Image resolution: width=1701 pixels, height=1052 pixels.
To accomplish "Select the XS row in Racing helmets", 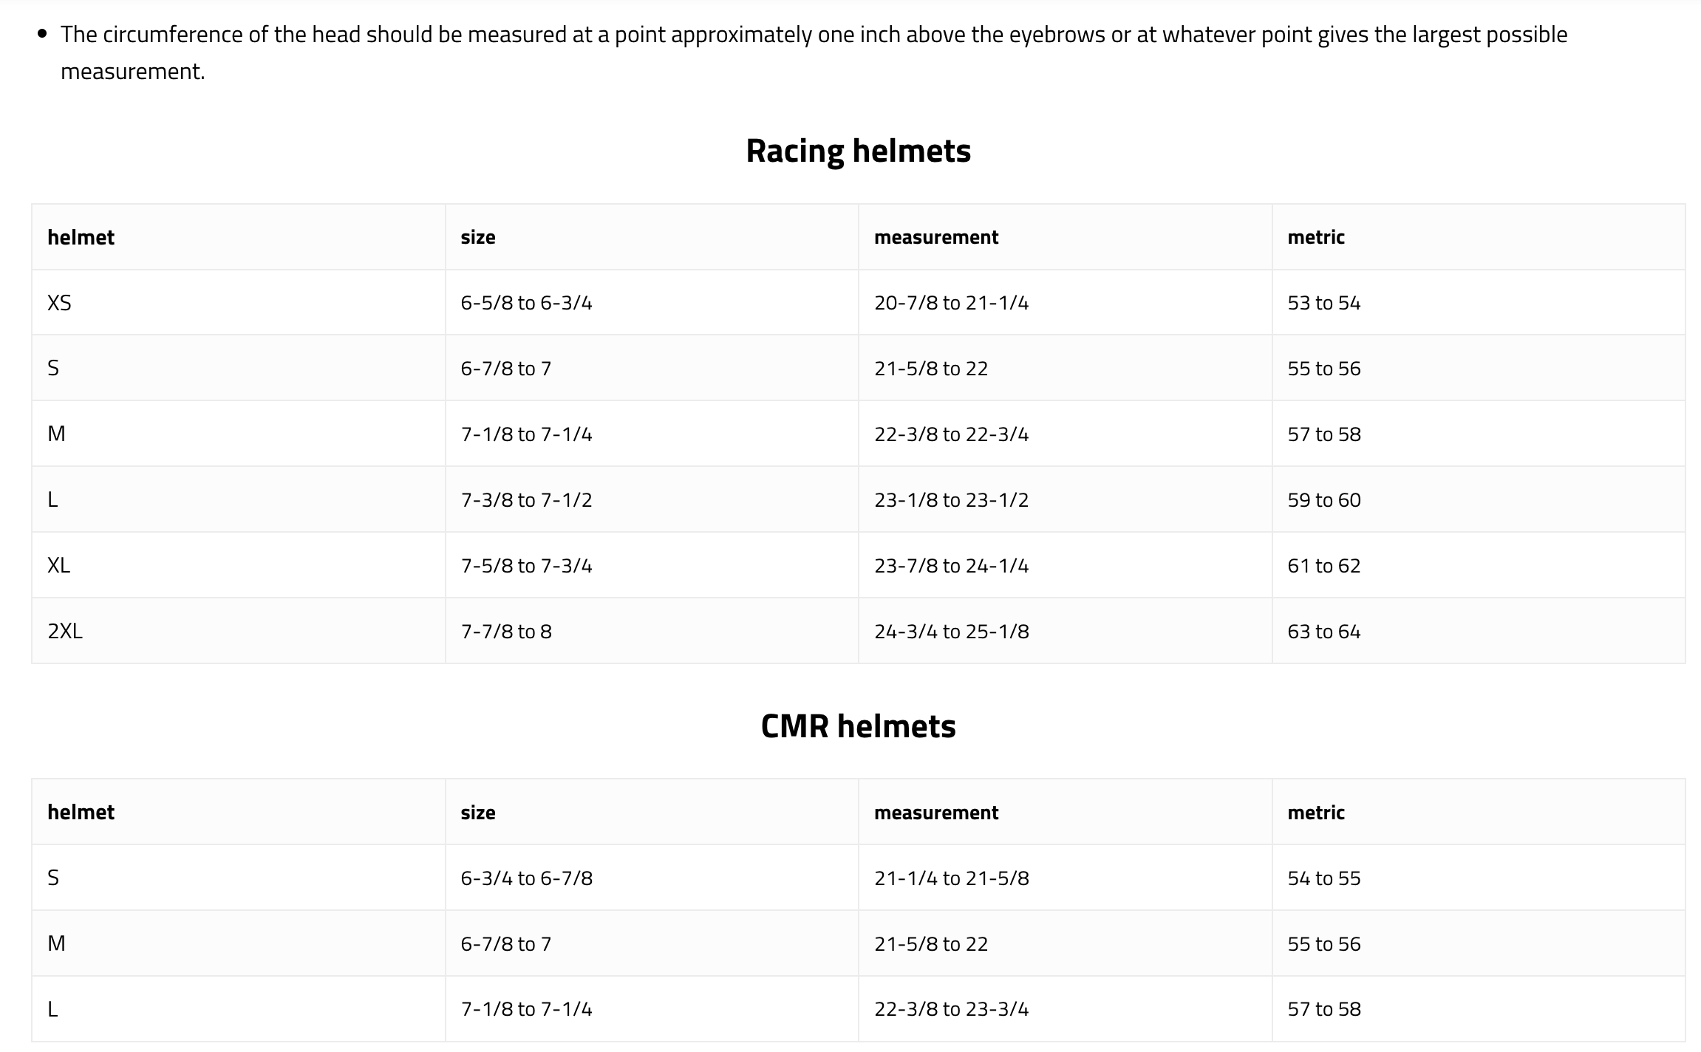I will [858, 302].
